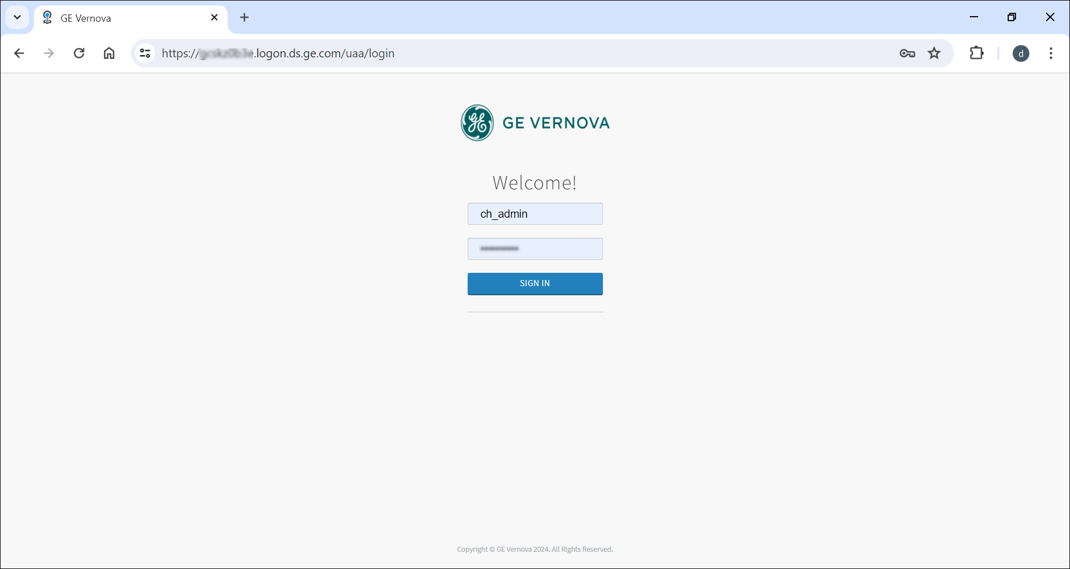
Task: Open site information icon in address bar
Action: (145, 53)
